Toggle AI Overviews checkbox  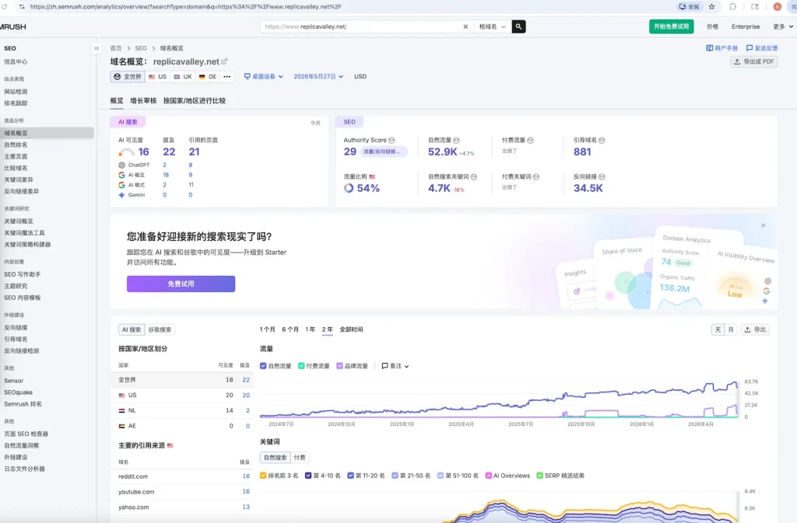click(x=489, y=476)
